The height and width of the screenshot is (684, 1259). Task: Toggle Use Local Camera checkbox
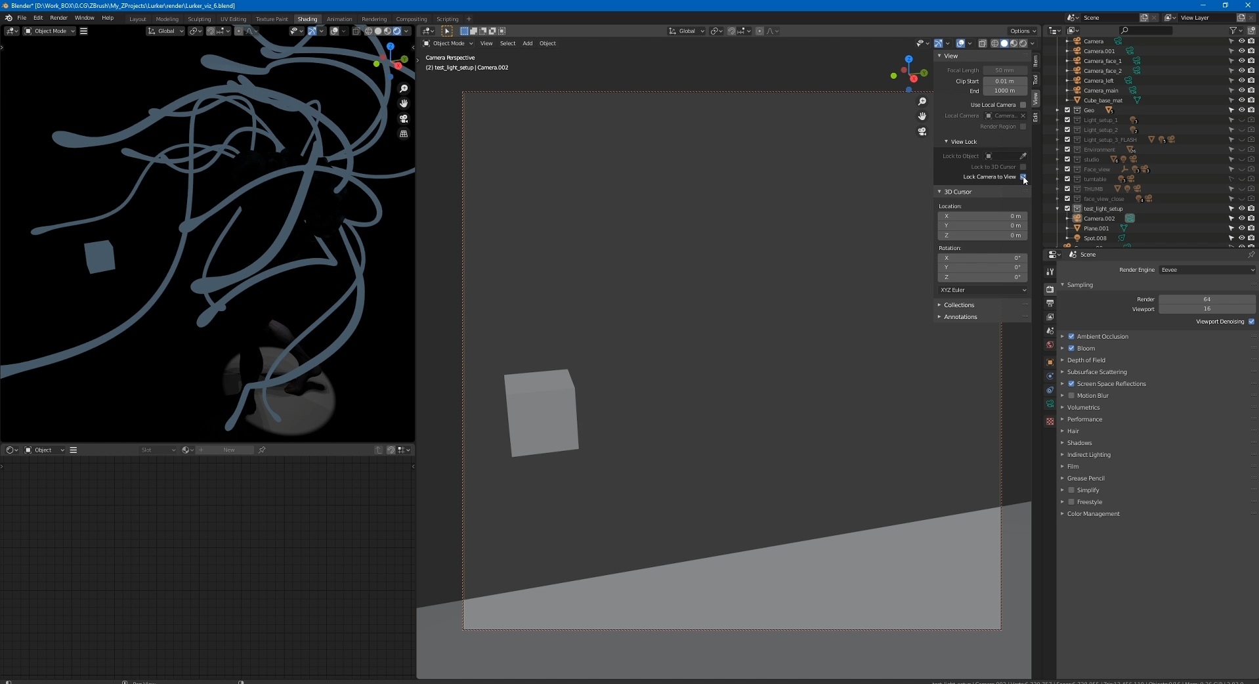[1023, 105]
